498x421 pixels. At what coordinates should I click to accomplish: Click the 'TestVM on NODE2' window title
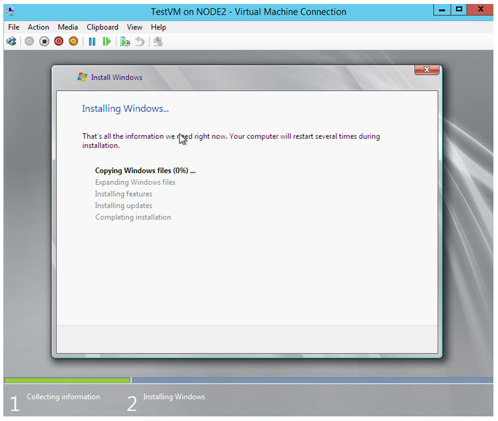(x=248, y=12)
